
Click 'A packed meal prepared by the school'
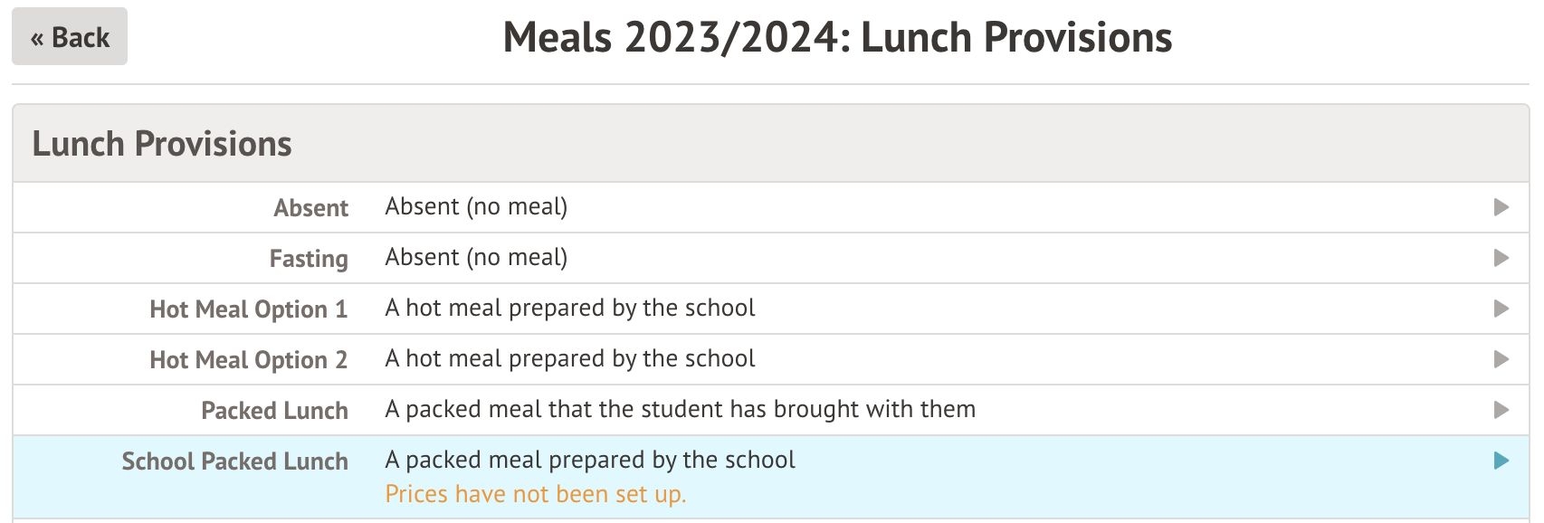pyautogui.click(x=590, y=460)
